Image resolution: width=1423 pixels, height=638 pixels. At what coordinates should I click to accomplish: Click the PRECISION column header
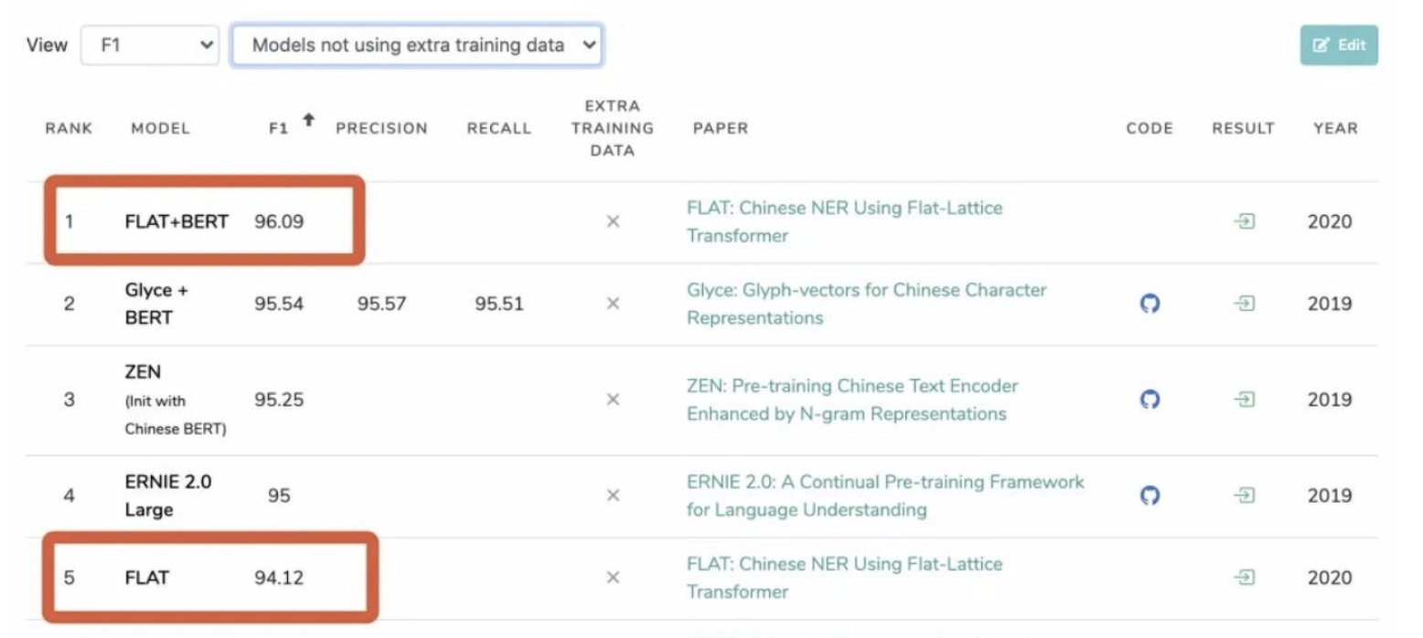pos(381,129)
